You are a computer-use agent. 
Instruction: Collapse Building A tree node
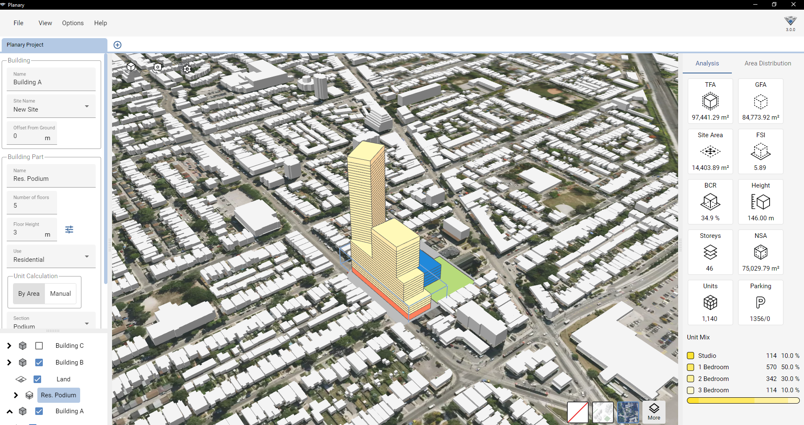point(9,411)
